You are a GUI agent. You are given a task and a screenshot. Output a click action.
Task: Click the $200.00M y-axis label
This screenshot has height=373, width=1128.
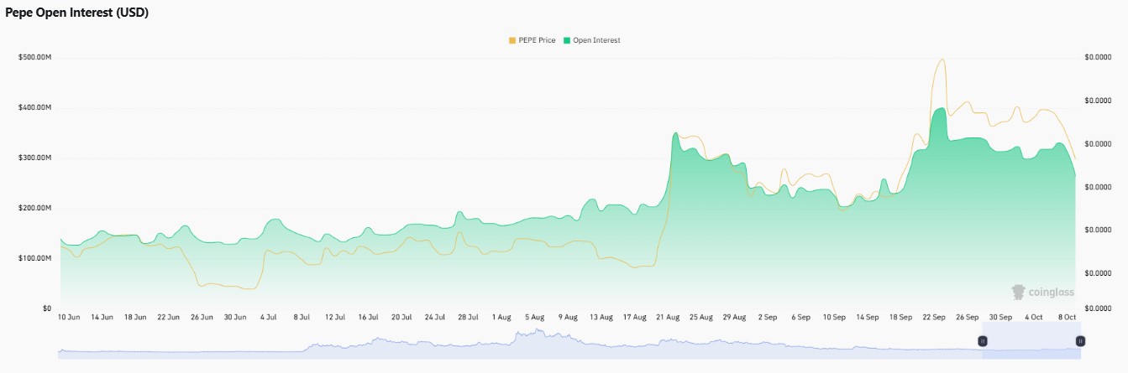pos(34,208)
